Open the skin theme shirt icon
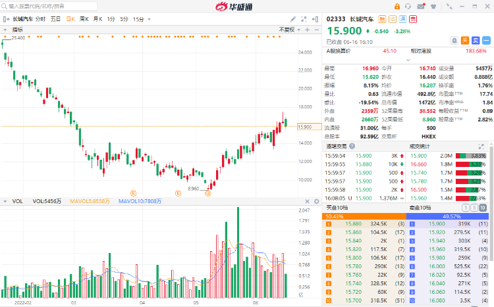This screenshot has height=307, width=494. click(x=433, y=7)
